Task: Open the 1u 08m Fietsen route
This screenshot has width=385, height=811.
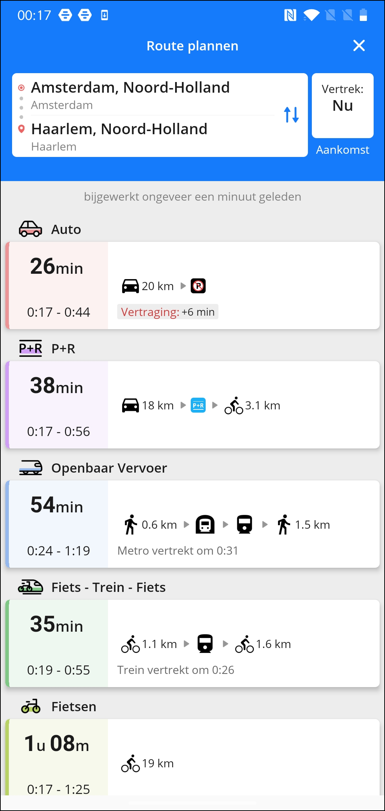Action: [x=192, y=757]
